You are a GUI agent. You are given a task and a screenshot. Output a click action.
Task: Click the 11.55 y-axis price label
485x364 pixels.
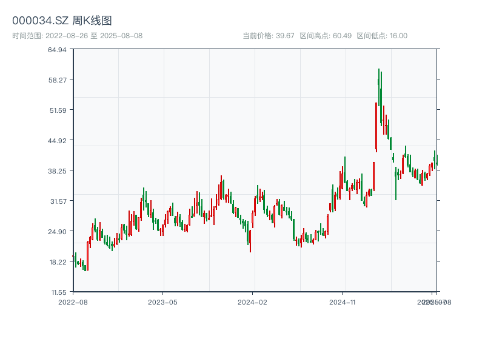[57, 292]
